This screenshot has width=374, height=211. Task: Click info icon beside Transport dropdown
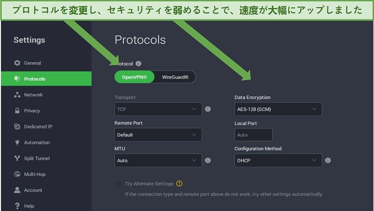pyautogui.click(x=208, y=109)
